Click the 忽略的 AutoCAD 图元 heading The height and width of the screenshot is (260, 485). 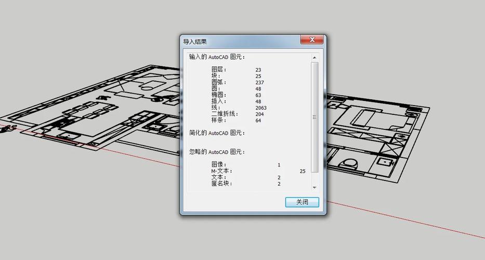tap(217, 152)
